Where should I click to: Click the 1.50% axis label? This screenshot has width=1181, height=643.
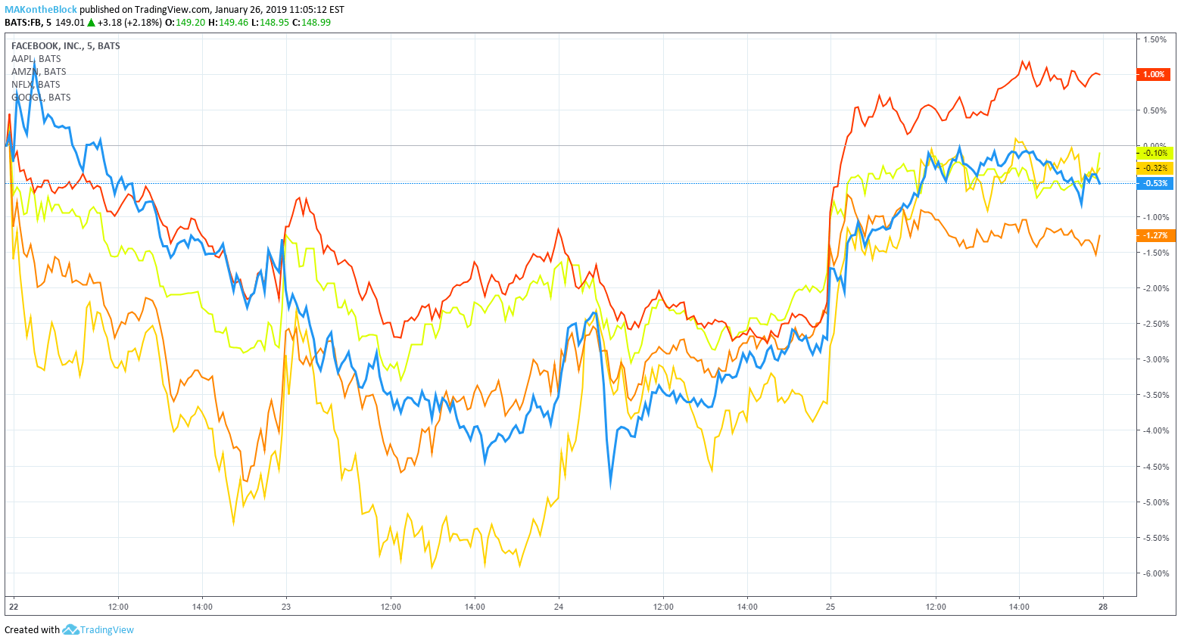[1155, 39]
